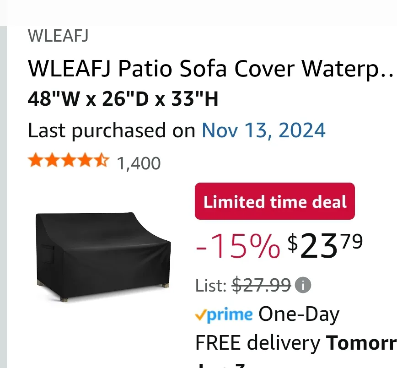This screenshot has width=397, height=368.
Task: Click the One-Day shipping text
Action: click(x=299, y=314)
